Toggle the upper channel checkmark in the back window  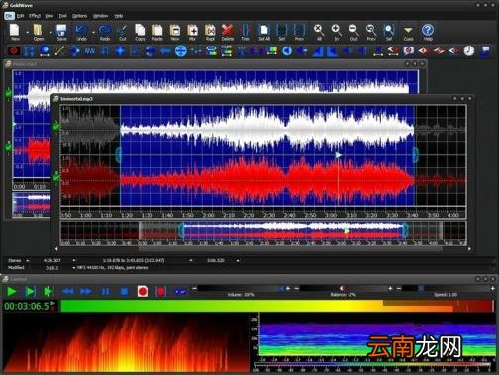(x=8, y=94)
